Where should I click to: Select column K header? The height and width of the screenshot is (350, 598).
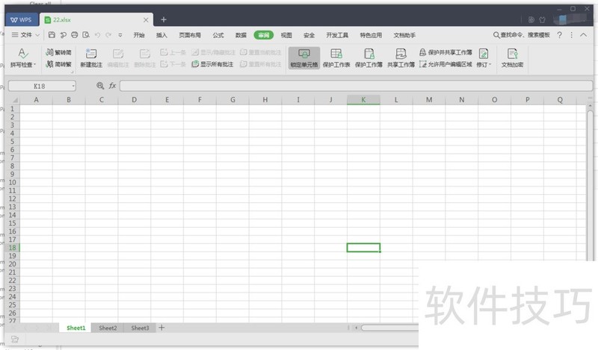(363, 100)
